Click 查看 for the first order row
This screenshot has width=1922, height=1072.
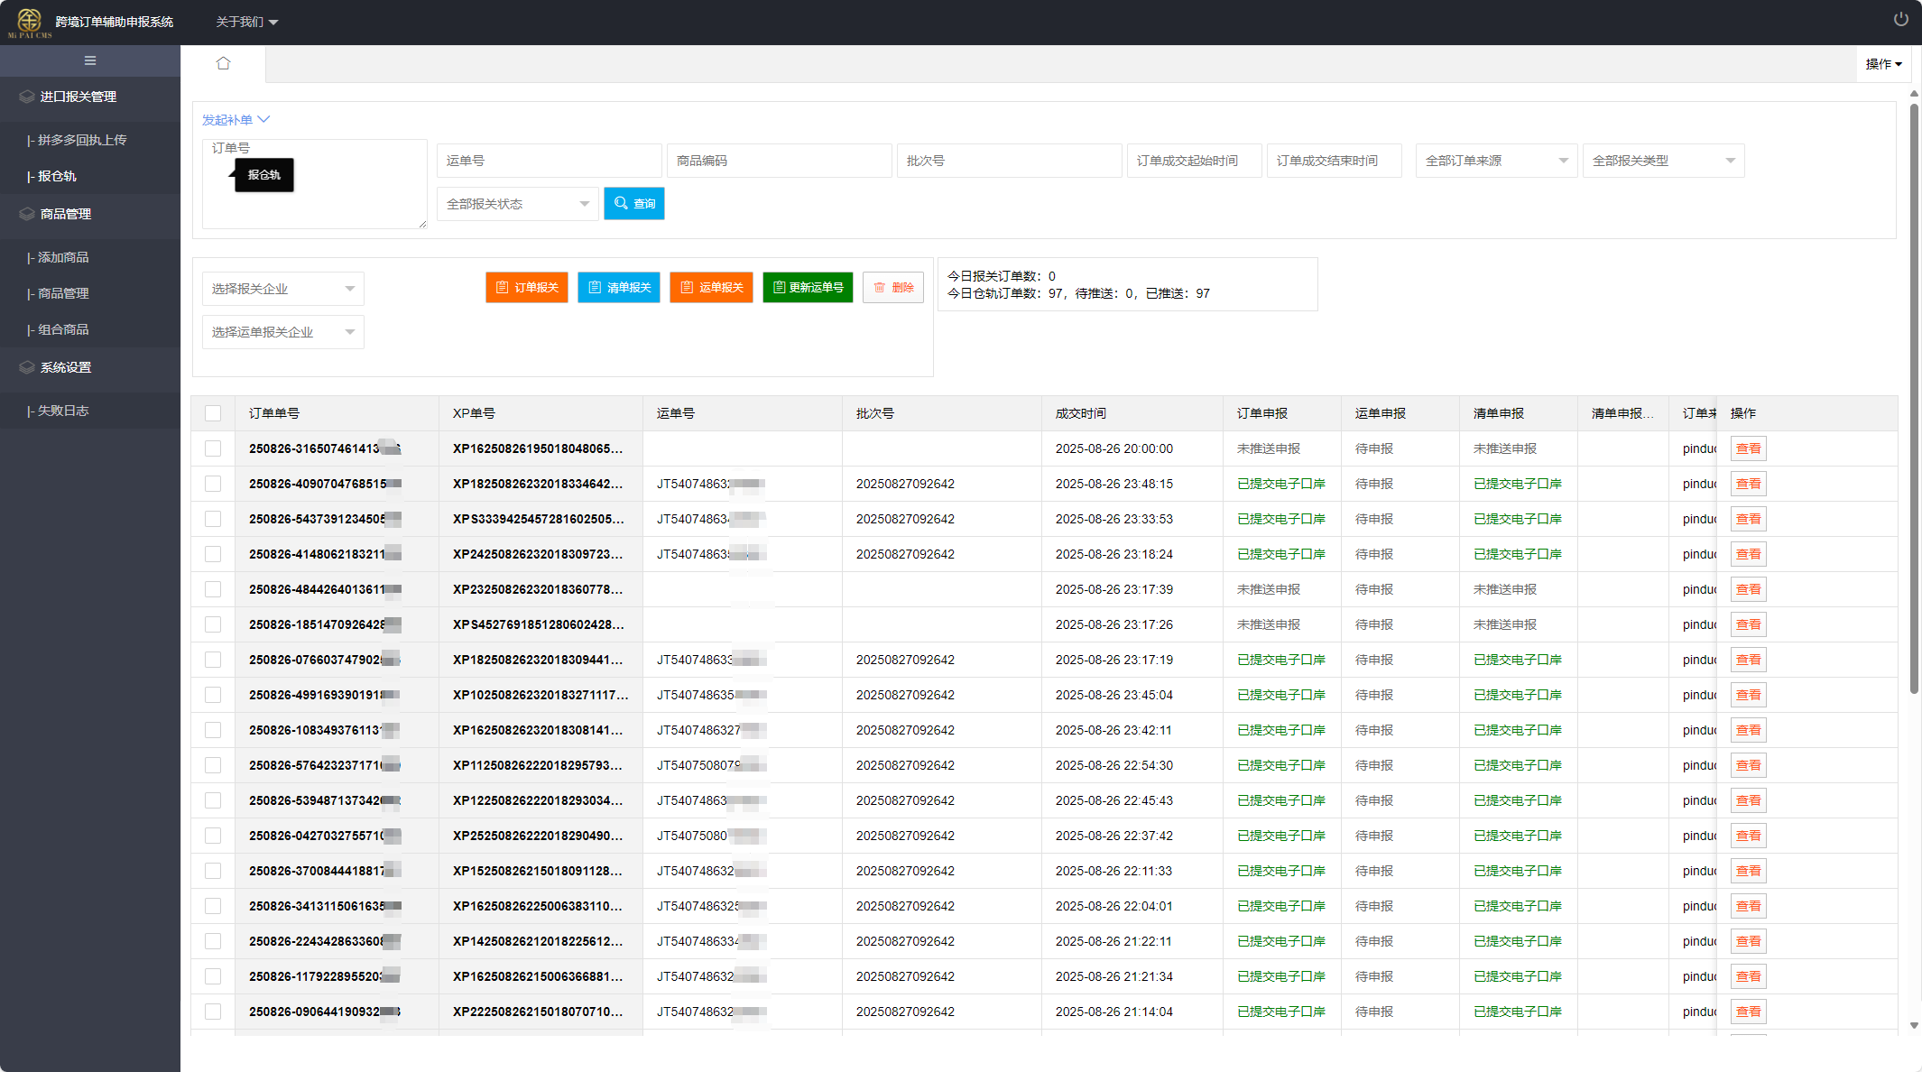[x=1748, y=448]
